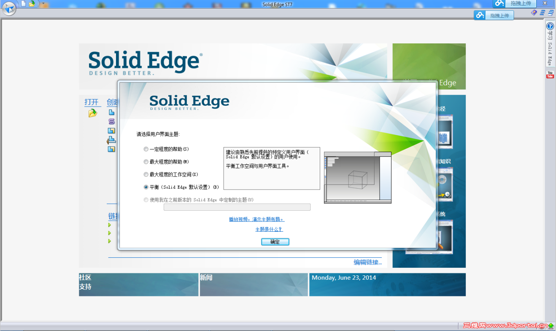This screenshot has width=556, height=331.
Task: Click the blue question mark help icon
Action: point(550,26)
